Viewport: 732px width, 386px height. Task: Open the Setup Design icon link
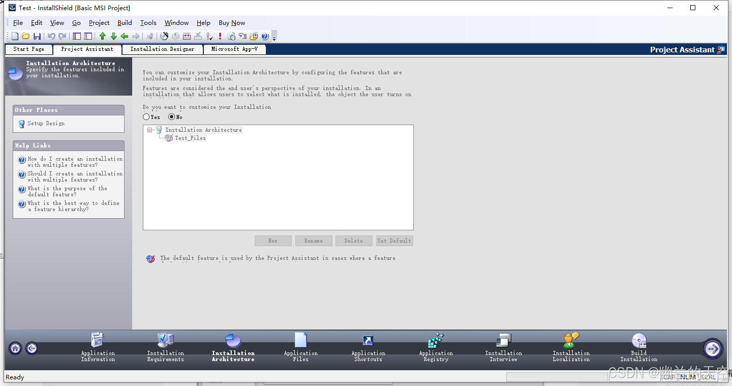pos(22,124)
